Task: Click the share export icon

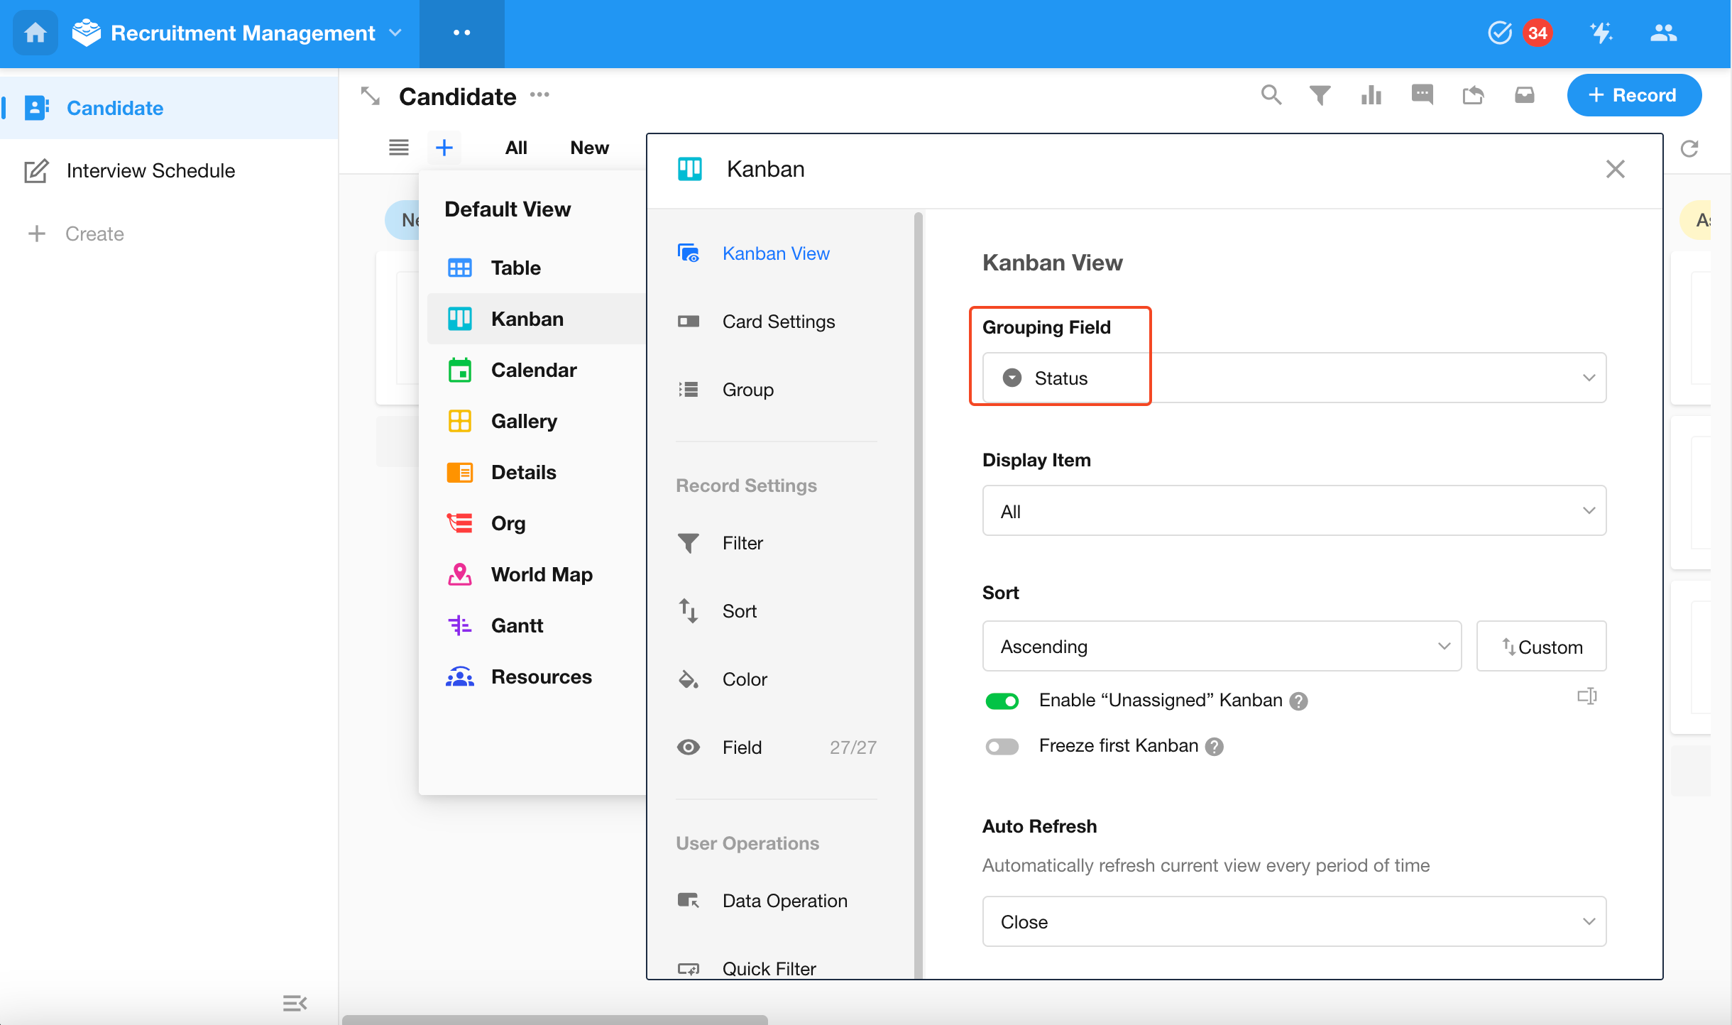Action: pos(1473,95)
